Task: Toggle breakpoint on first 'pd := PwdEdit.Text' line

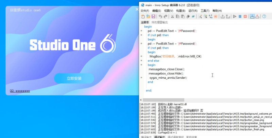Action: tap(141, 31)
